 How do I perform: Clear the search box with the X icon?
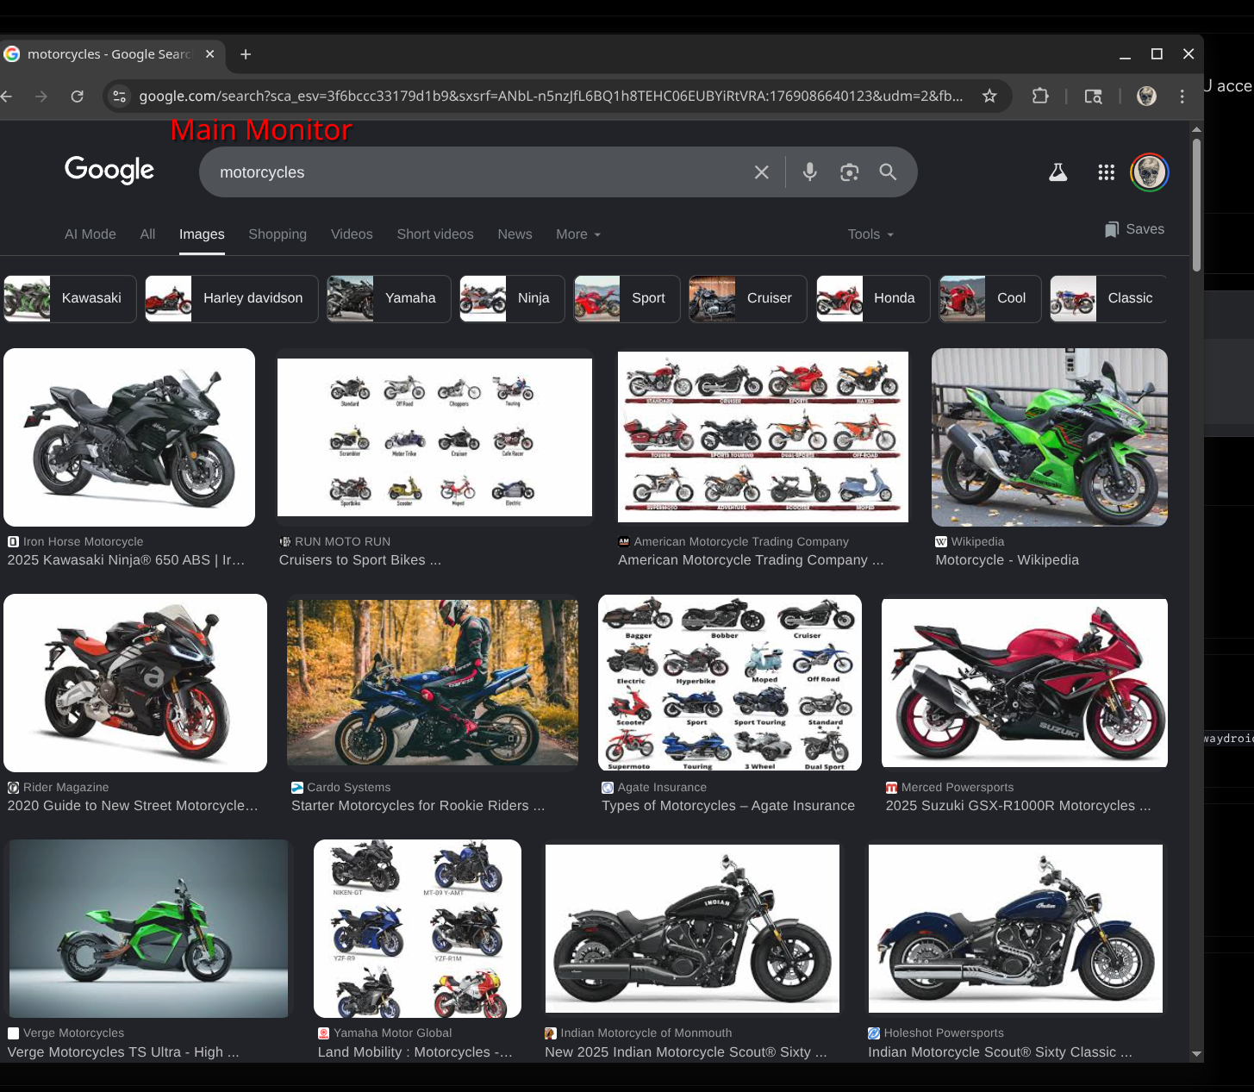coord(762,172)
